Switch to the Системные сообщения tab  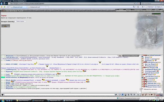(x=131, y=56)
